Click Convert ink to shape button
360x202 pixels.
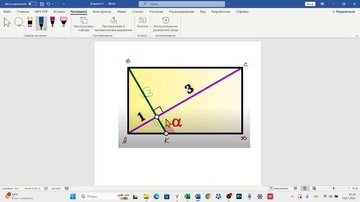84,24
